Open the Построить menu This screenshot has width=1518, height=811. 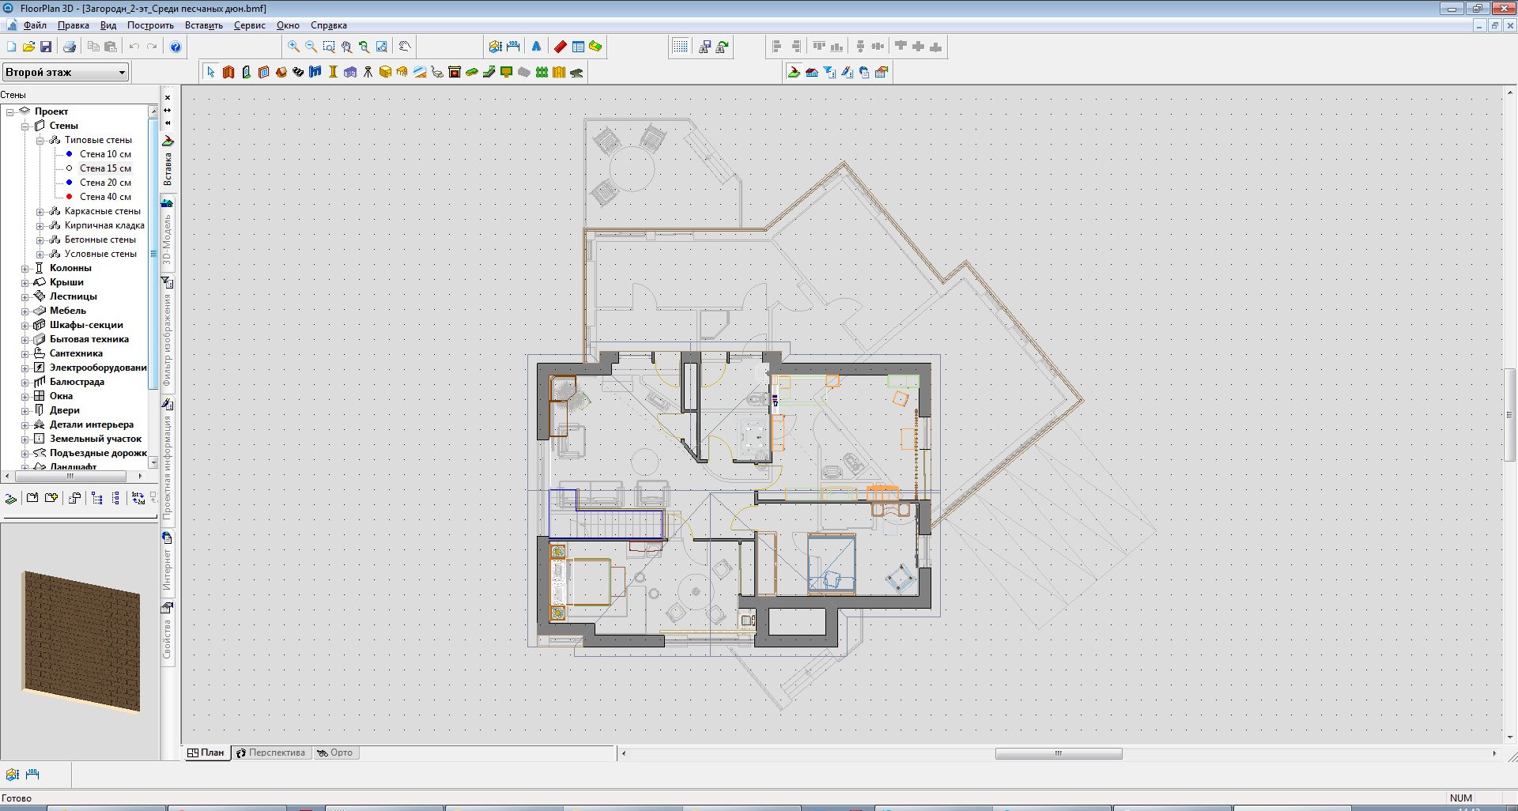pos(150,25)
